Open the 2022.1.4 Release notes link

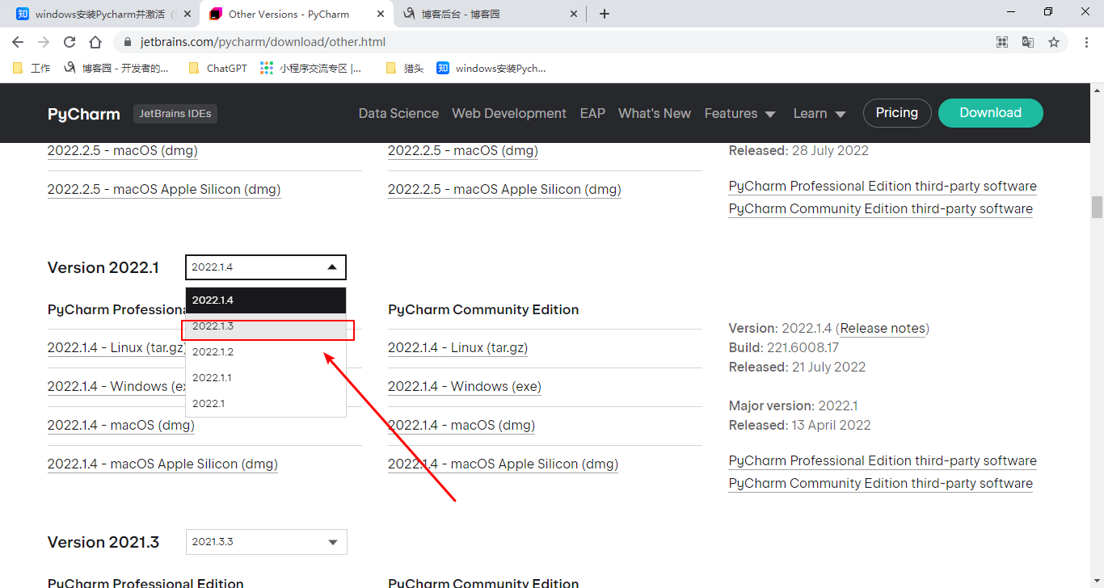(x=883, y=329)
